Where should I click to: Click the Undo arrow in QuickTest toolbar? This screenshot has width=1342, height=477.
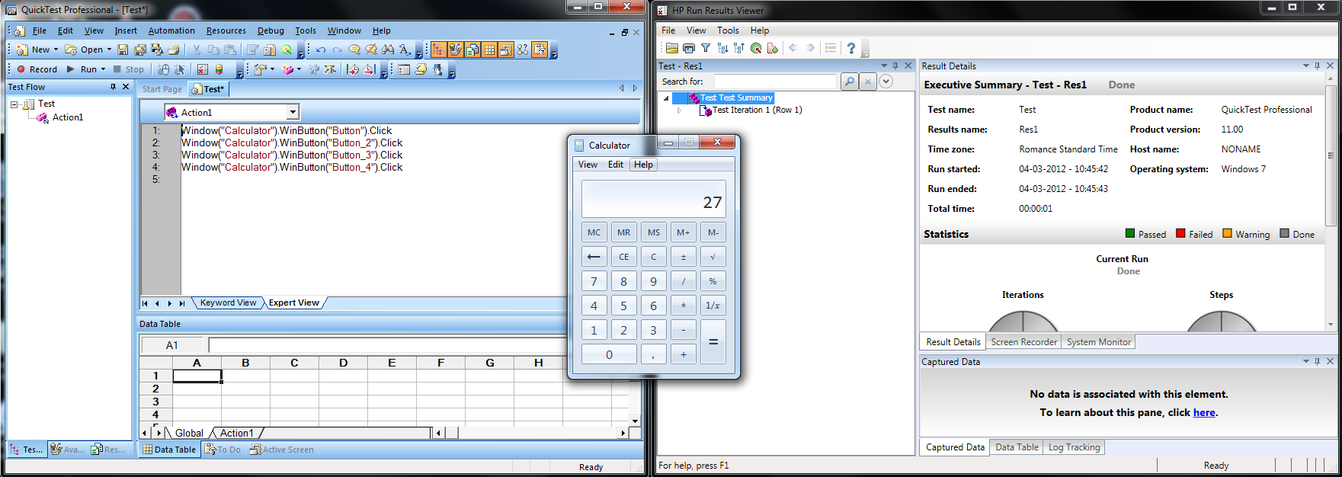tap(321, 50)
